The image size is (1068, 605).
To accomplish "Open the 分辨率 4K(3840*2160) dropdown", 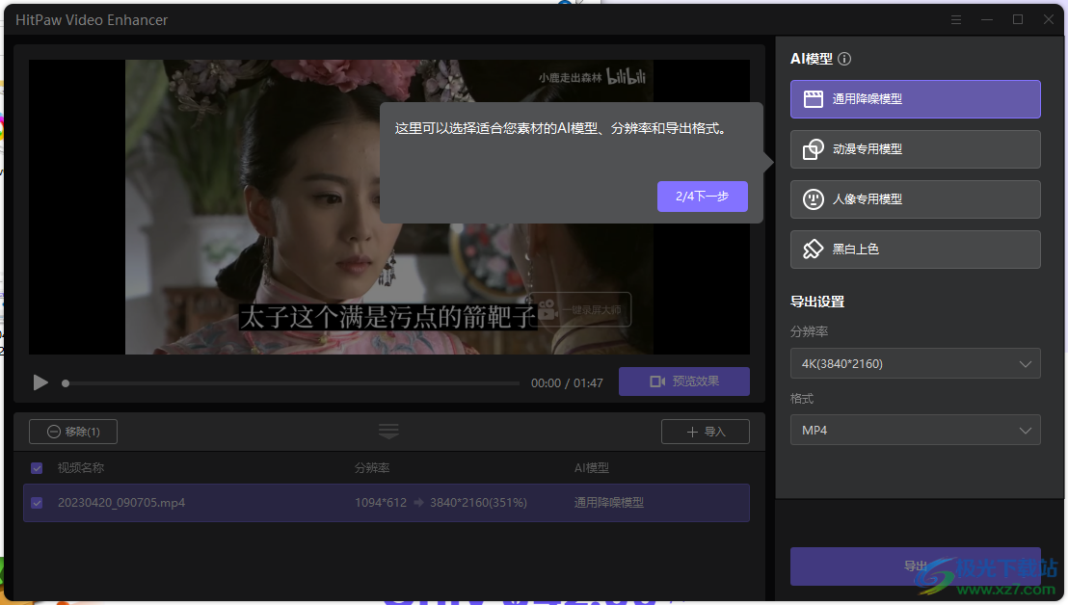I will pyautogui.click(x=915, y=363).
